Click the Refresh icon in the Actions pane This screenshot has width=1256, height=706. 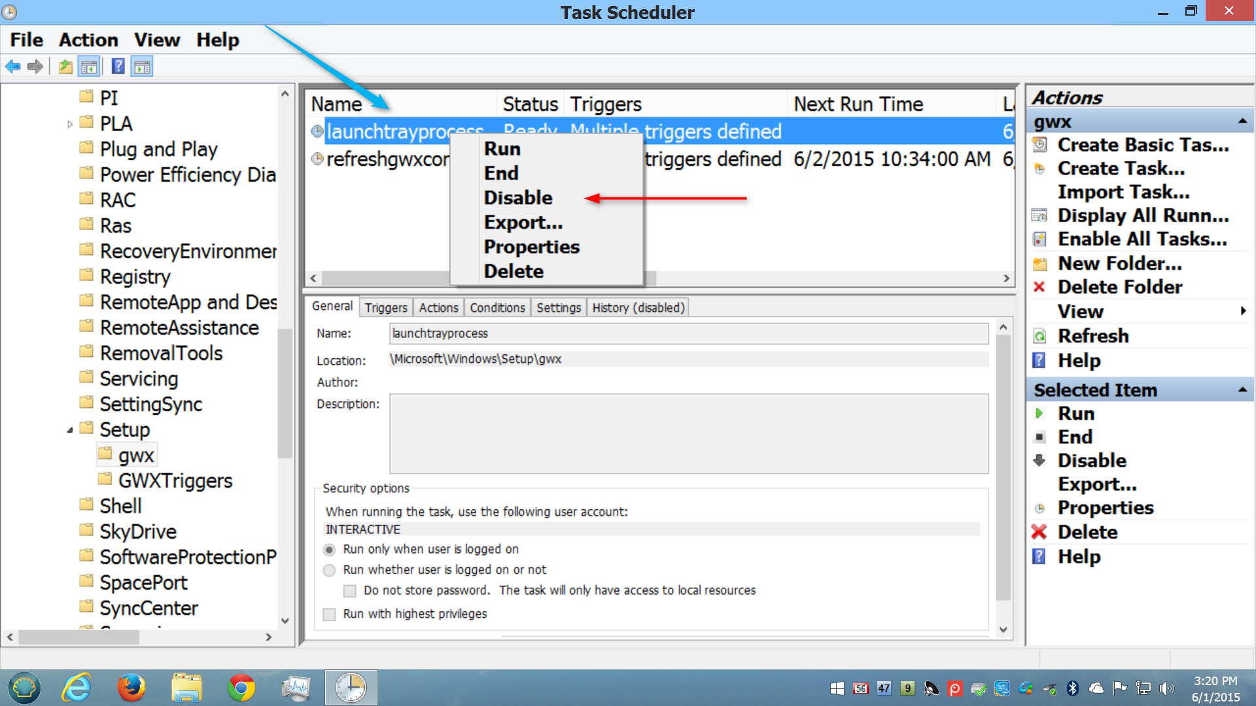click(x=1039, y=335)
